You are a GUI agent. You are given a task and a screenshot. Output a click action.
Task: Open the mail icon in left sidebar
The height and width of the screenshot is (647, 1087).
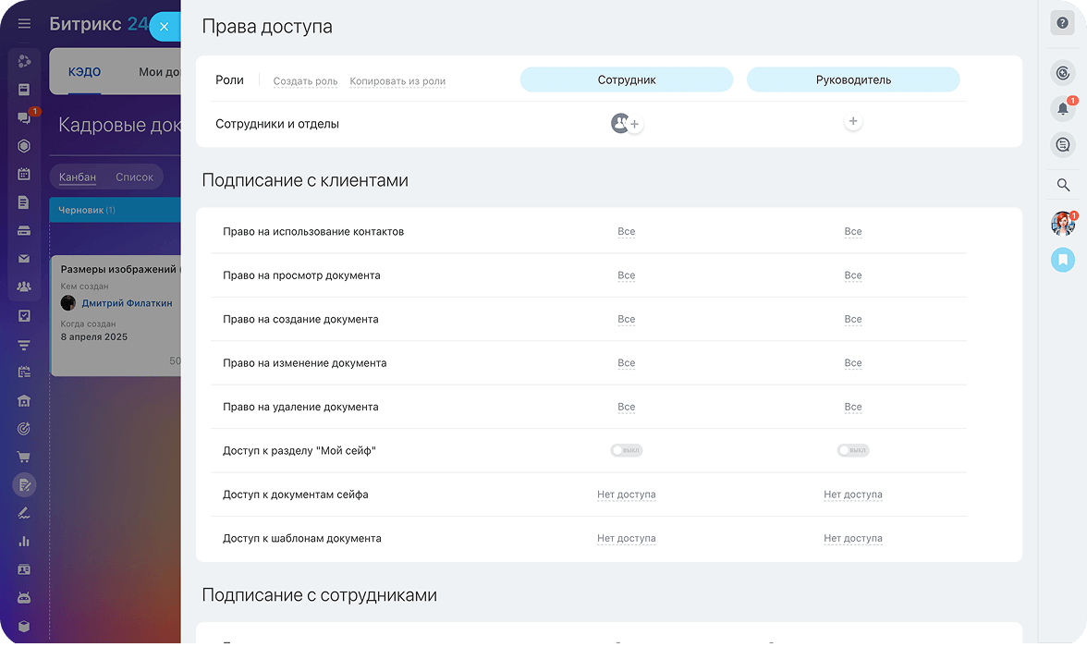(24, 259)
